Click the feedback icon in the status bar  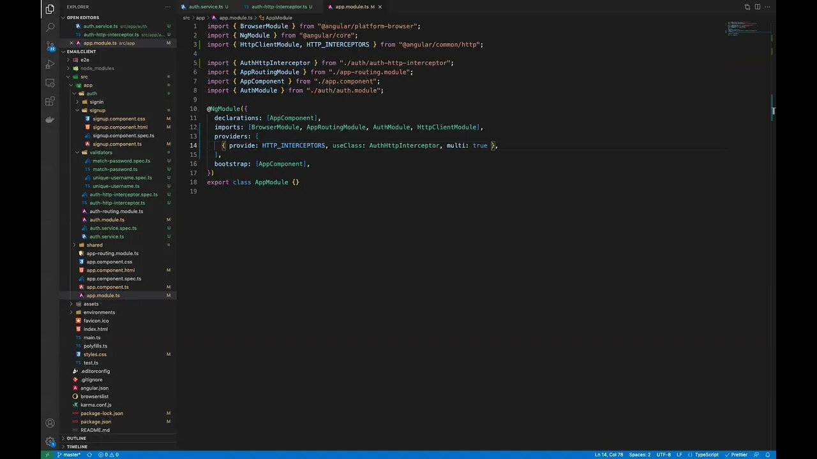(x=758, y=455)
